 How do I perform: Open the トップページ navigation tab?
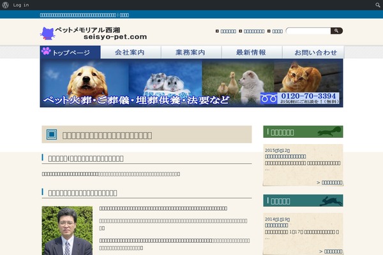pos(70,52)
